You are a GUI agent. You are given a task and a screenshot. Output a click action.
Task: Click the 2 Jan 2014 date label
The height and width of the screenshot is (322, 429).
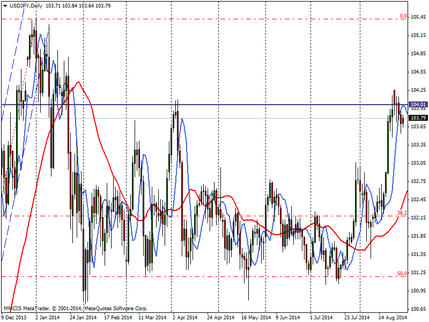pyautogui.click(x=48, y=317)
